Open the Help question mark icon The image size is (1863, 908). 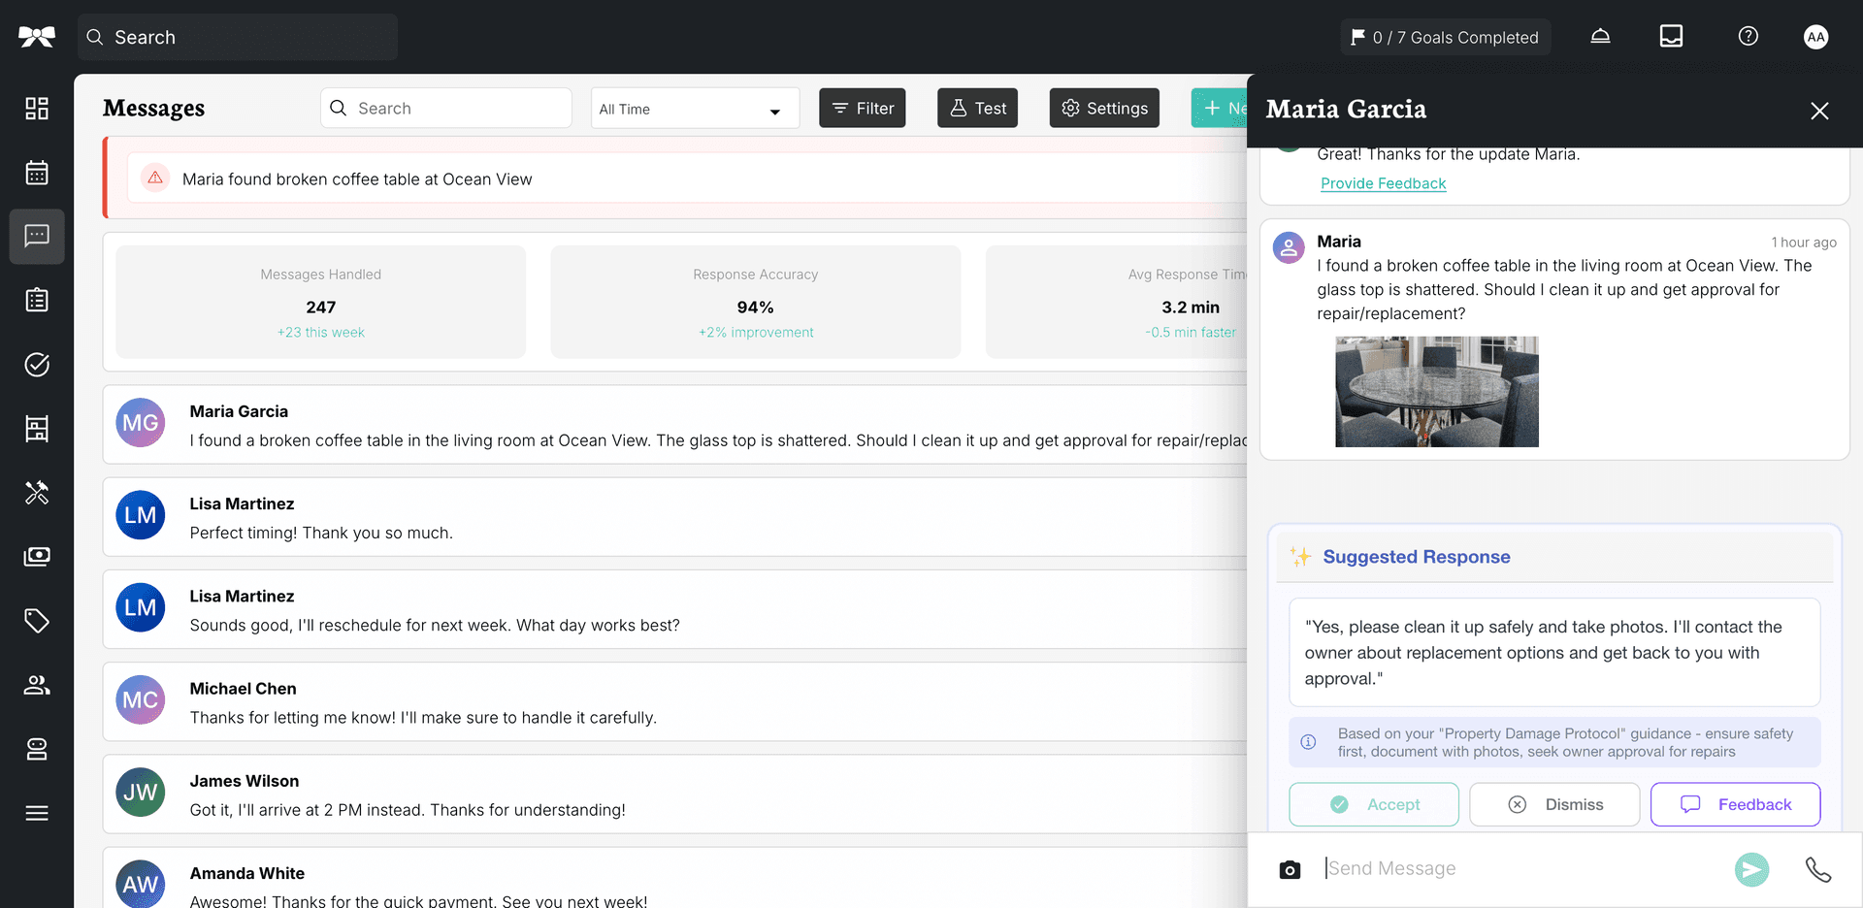click(1748, 36)
